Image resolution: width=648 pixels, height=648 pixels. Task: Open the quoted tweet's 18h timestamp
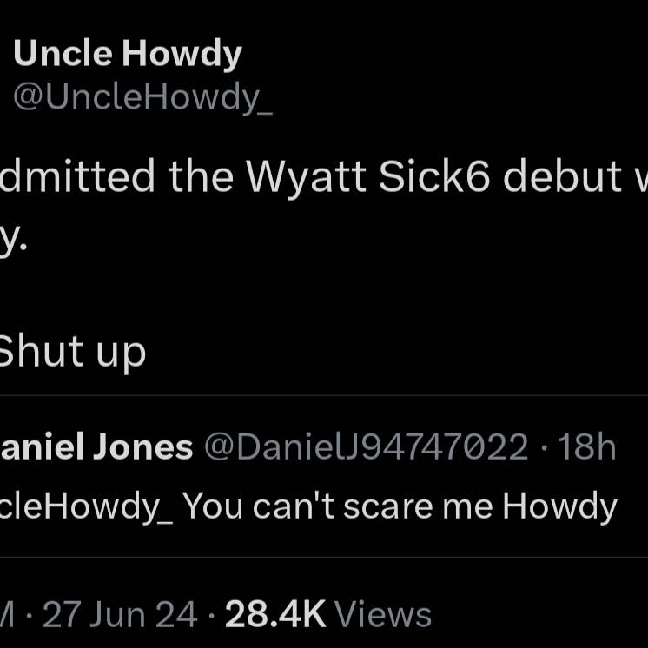[587, 447]
